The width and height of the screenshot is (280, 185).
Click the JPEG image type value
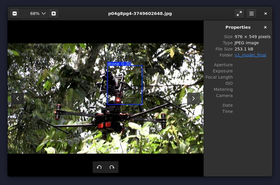click(247, 43)
